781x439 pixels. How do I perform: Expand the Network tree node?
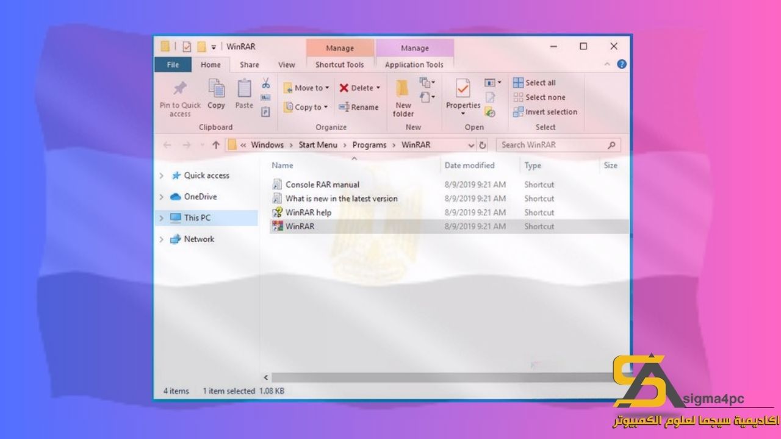[x=162, y=240]
